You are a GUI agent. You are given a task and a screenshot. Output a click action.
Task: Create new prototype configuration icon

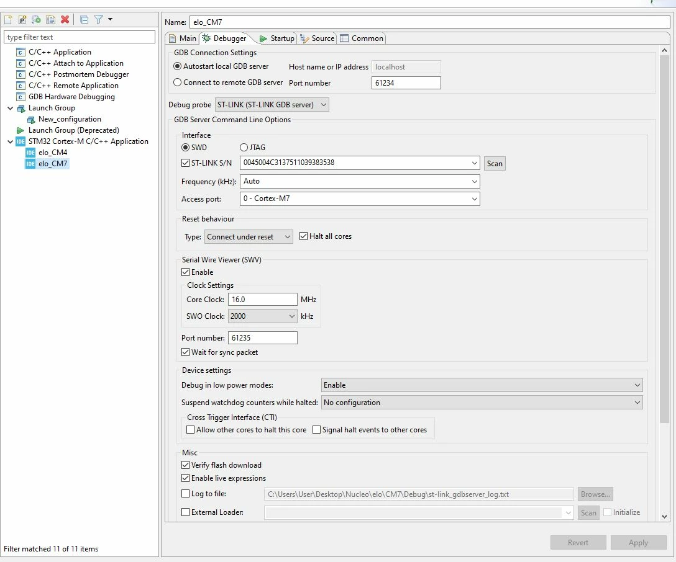(22, 19)
